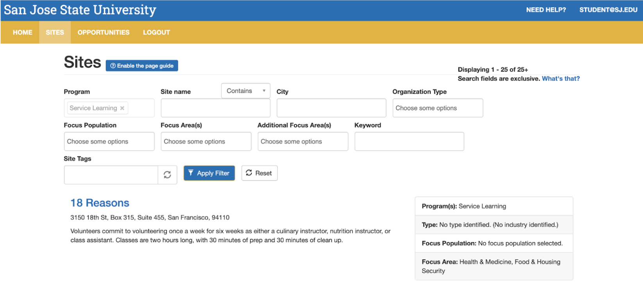Open the Contains match-type dropdown
This screenshot has height=293, width=643.
(x=245, y=91)
